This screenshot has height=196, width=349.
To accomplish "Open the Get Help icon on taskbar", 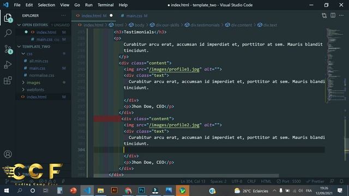I will 212,191.
